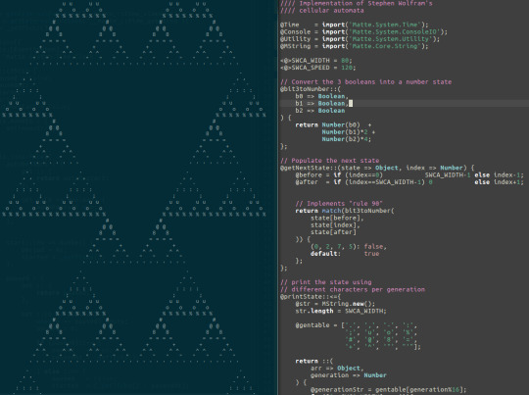529x395 pixels.
Task: Click the comment '// Implements "rule 90"'
Action: 339,204
